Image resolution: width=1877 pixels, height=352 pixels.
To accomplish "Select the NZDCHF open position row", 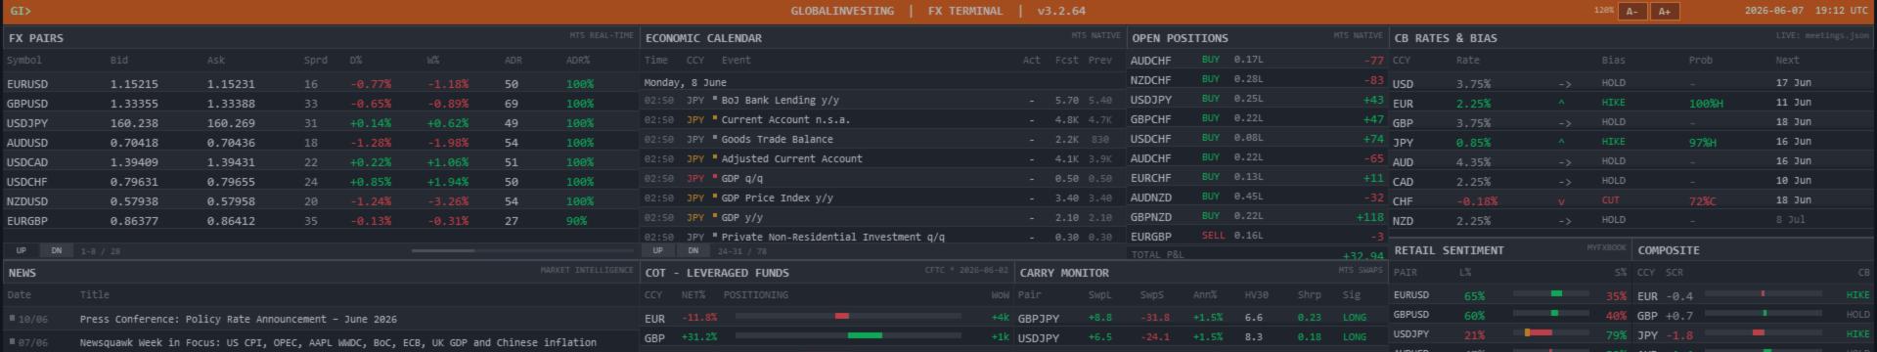I will pos(1258,79).
